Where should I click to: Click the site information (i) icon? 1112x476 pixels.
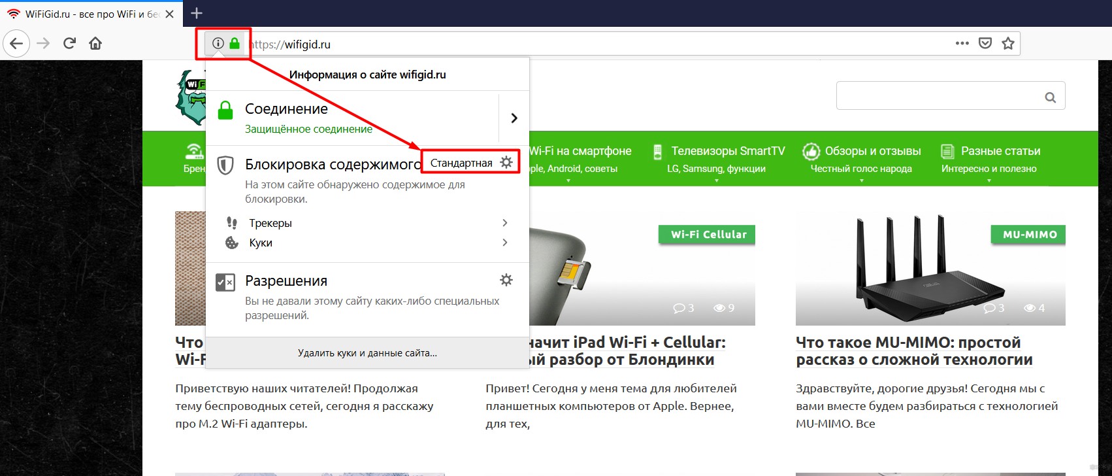pyautogui.click(x=218, y=44)
